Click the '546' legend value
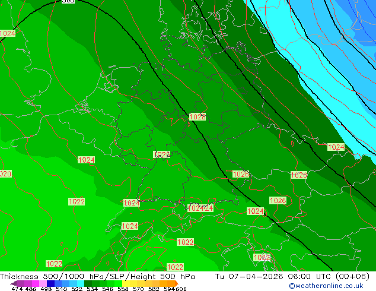376x291 pixels. tap(108, 289)
